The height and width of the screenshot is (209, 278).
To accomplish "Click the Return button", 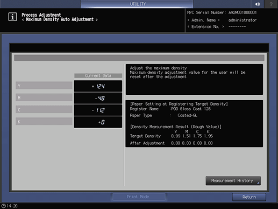I will (x=249, y=197).
